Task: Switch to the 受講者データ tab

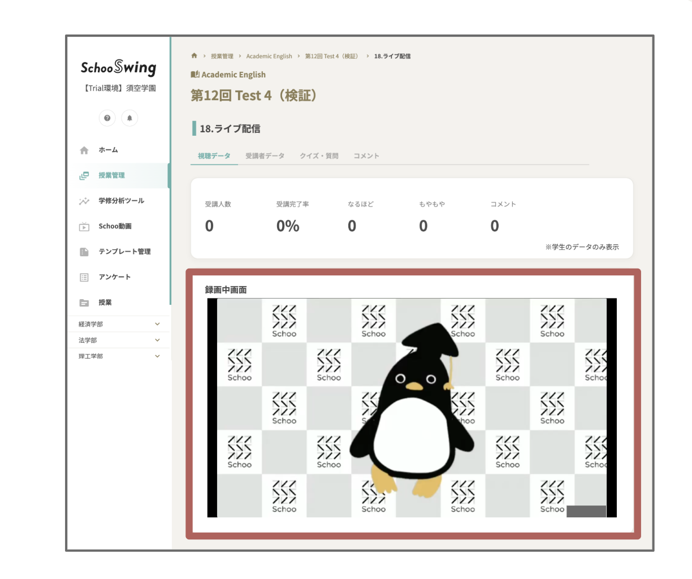Action: point(265,156)
